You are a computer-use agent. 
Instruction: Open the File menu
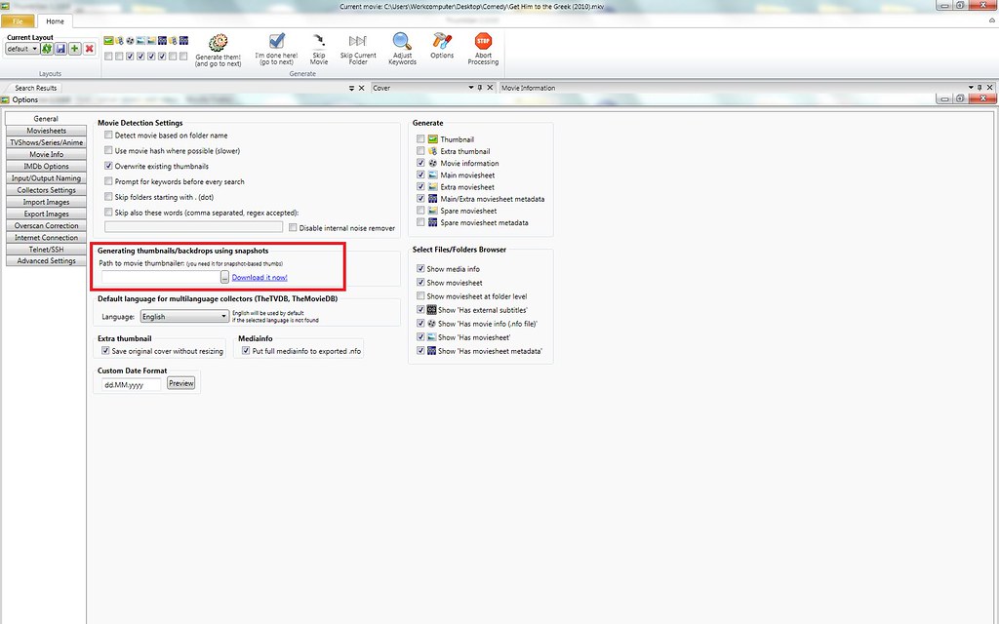point(18,21)
